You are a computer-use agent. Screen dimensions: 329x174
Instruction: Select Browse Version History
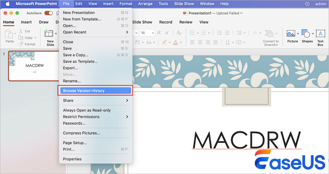coord(96,91)
